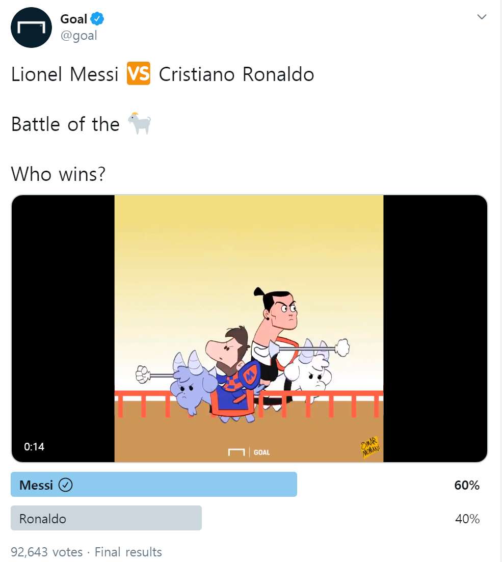Click the goat emoji in tweet
The height and width of the screenshot is (562, 502).
[x=139, y=124]
